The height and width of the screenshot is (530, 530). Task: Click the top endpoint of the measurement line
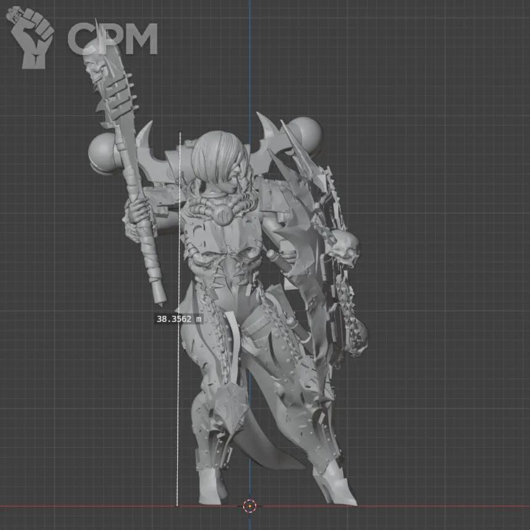[180, 133]
